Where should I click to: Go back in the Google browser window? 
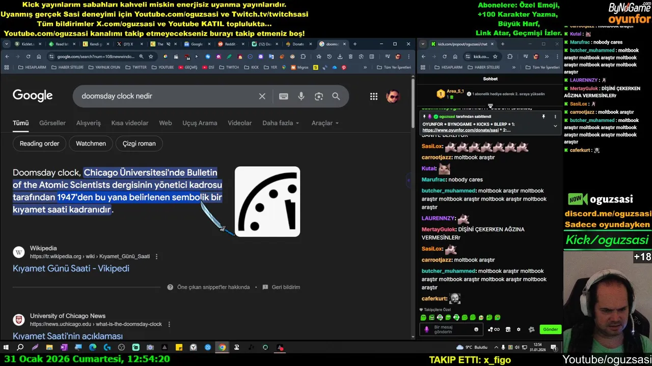(x=7, y=56)
